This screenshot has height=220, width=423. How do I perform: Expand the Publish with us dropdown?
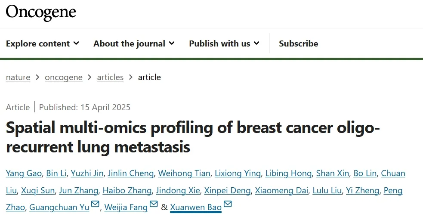224,43
